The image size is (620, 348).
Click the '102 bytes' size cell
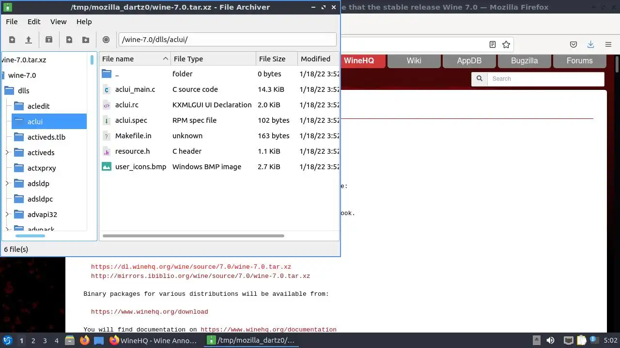click(x=274, y=120)
